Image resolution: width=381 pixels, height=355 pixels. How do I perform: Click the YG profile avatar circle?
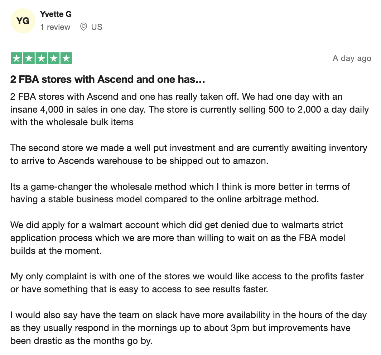(x=23, y=21)
